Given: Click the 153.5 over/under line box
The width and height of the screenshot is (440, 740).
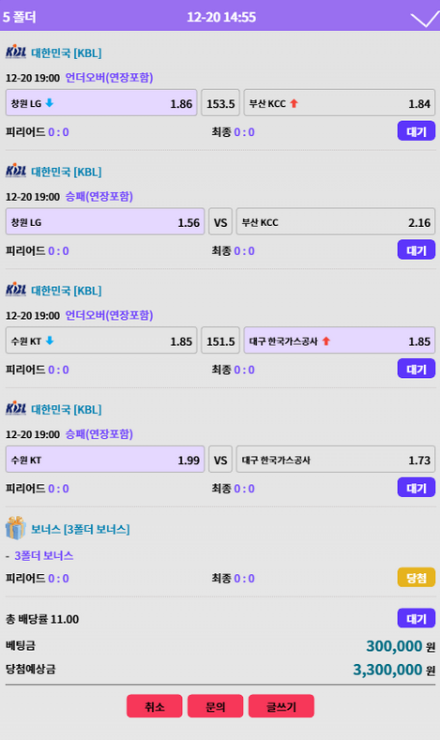Looking at the screenshot, I should pos(220,103).
